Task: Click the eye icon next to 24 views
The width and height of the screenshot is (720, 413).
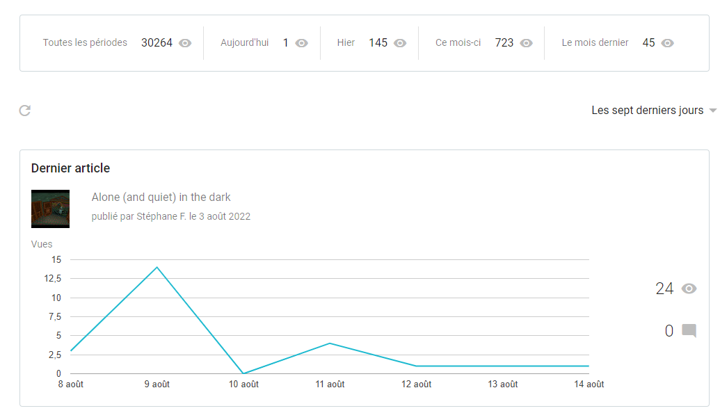Action: [689, 289]
